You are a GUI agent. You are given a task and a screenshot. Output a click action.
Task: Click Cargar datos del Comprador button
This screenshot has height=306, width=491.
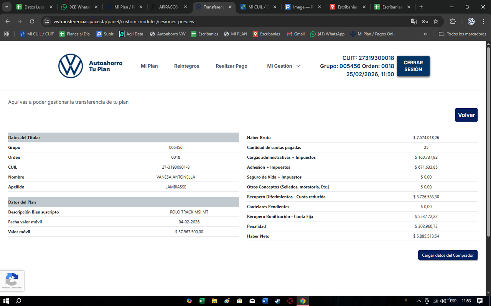point(448,255)
